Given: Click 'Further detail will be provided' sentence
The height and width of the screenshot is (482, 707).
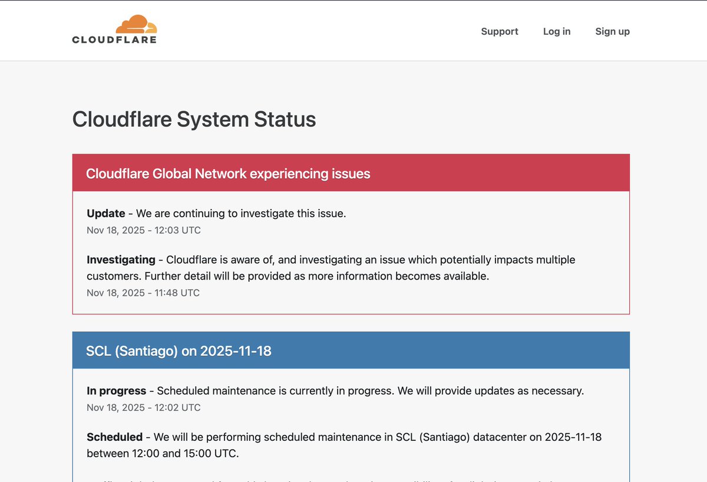Looking at the screenshot, I should pyautogui.click(x=317, y=276).
